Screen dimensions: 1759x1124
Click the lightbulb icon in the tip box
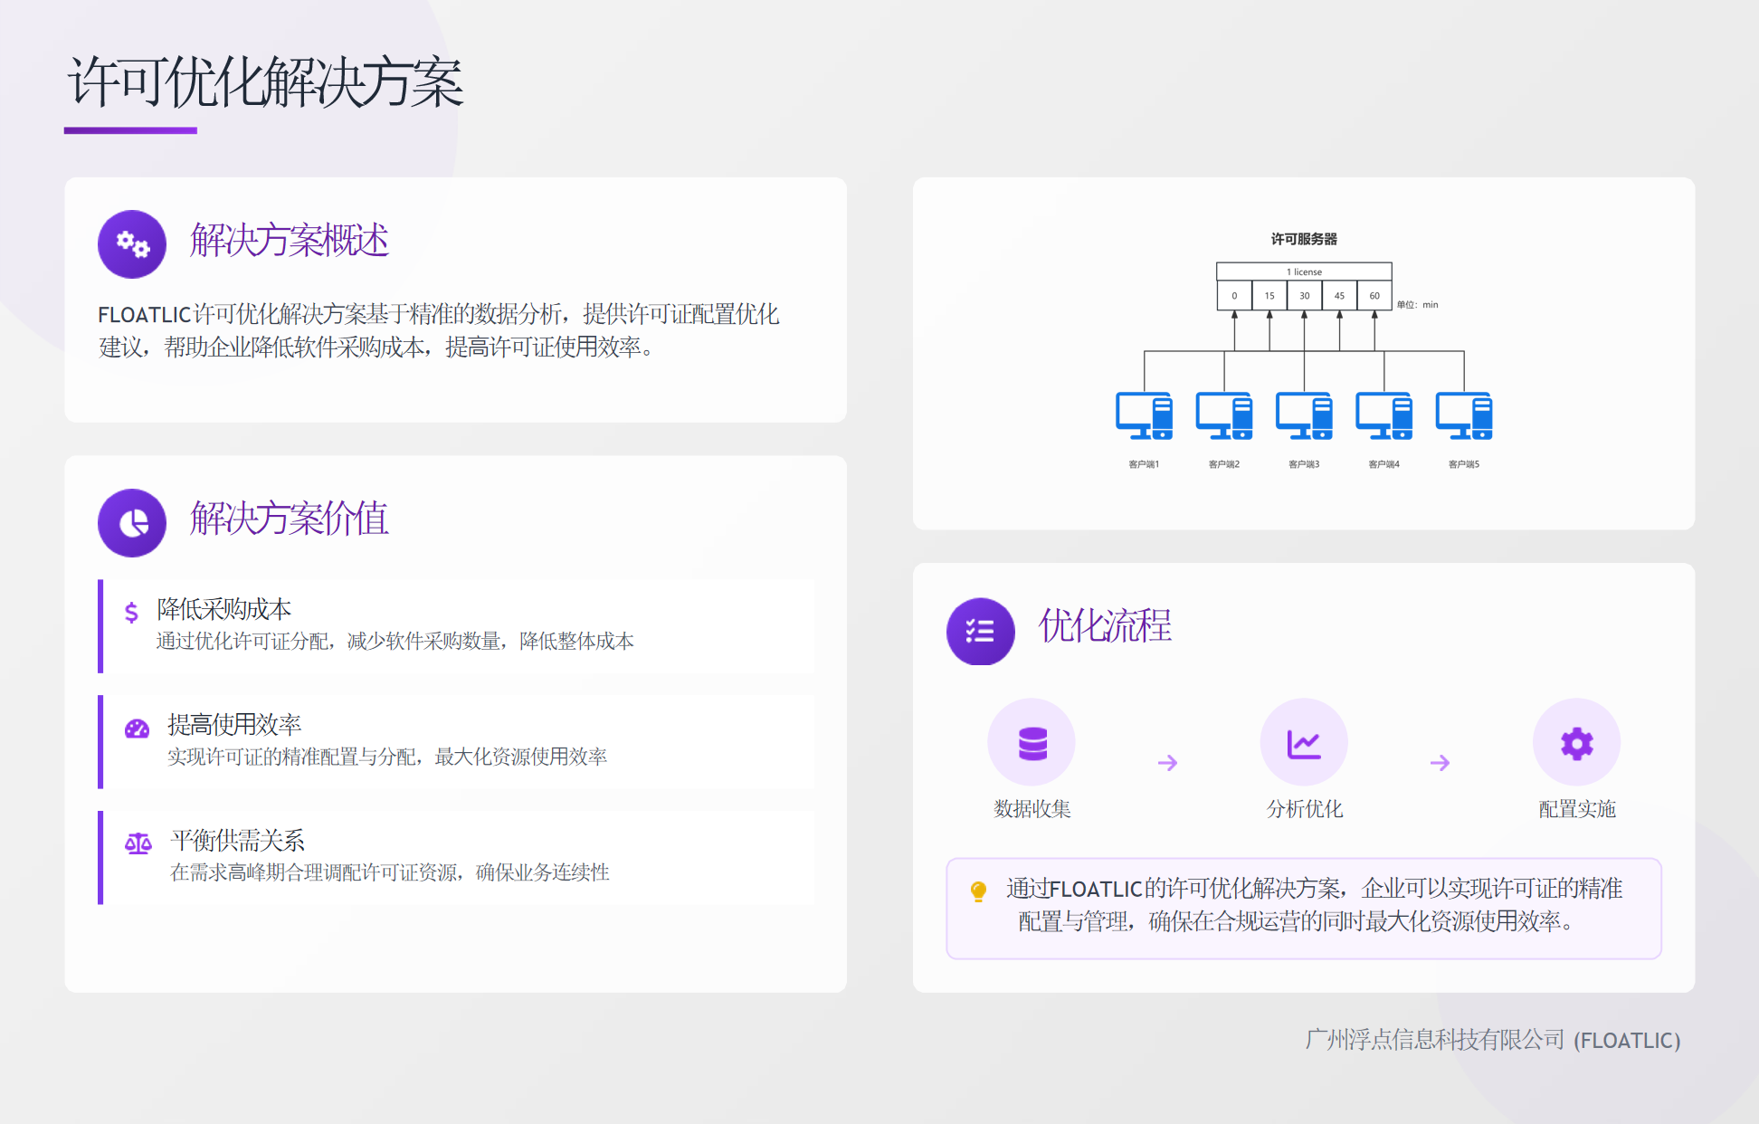[978, 891]
